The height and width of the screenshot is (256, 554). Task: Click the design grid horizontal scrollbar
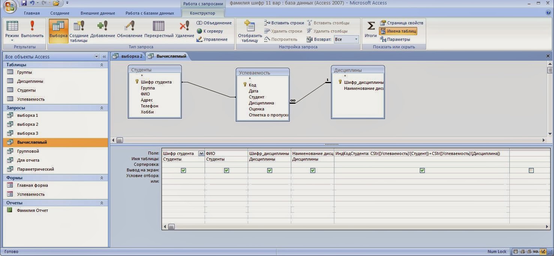[356, 226]
